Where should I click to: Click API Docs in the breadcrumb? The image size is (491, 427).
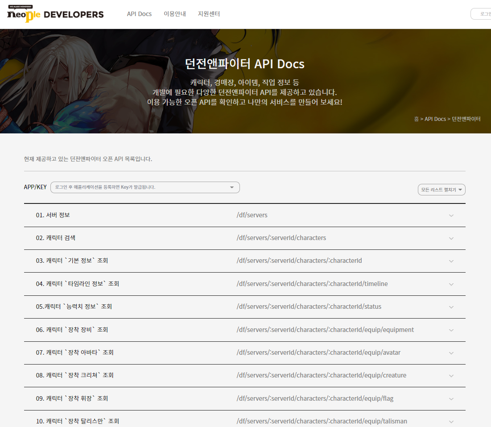point(435,119)
